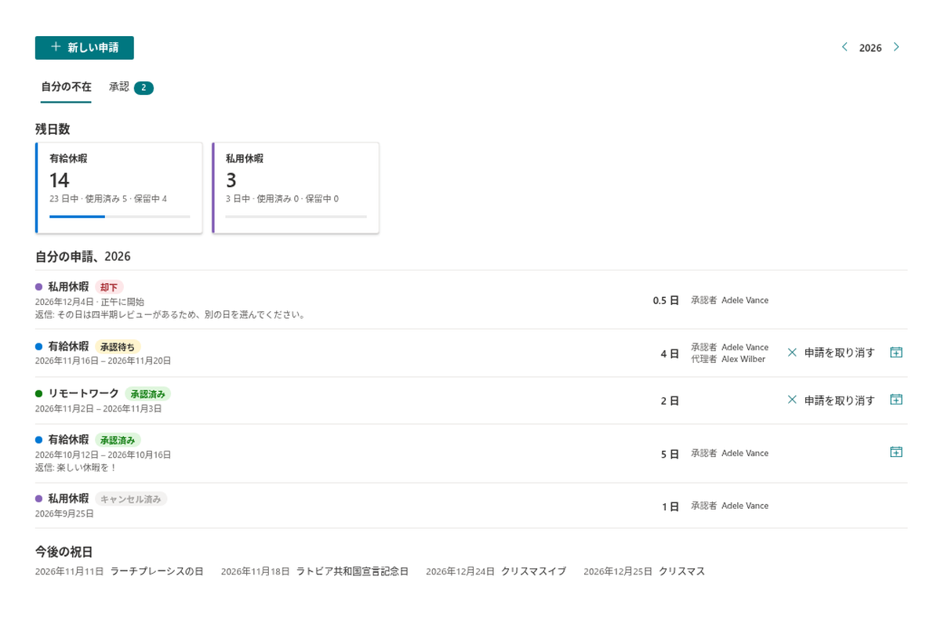The width and height of the screenshot is (941, 627).
Task: Go to next year with right chevron
Action: coord(896,47)
